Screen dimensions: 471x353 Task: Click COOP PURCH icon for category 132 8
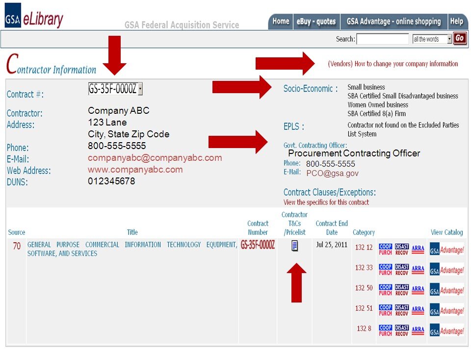386,330
